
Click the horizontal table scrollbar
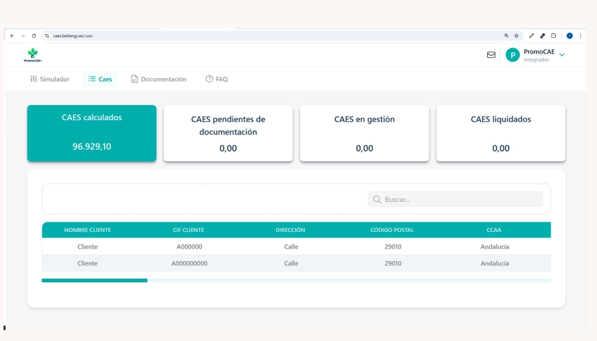pos(94,280)
